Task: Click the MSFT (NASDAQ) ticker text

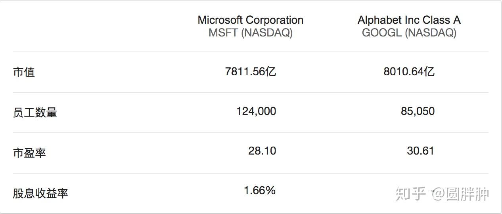Action: [x=250, y=32]
